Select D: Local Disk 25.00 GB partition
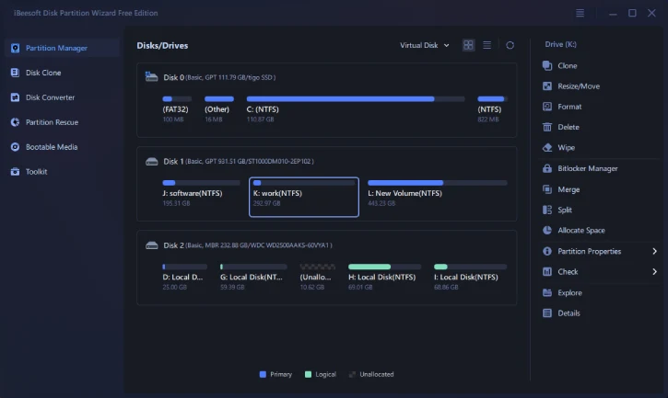 (x=184, y=278)
